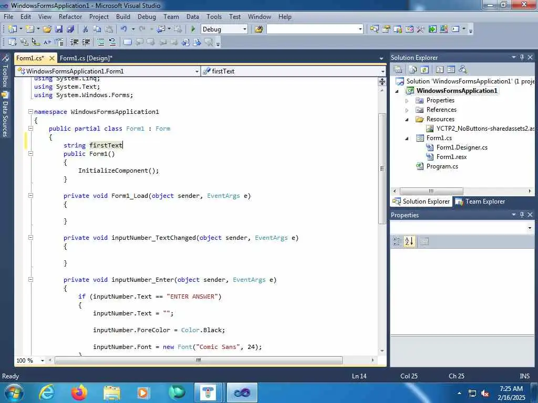Viewport: 538px width, 403px height.
Task: Open the Refactor menu
Action: 70,16
